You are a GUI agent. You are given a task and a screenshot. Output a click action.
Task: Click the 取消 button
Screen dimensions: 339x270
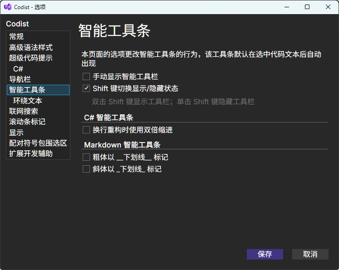[x=310, y=254]
